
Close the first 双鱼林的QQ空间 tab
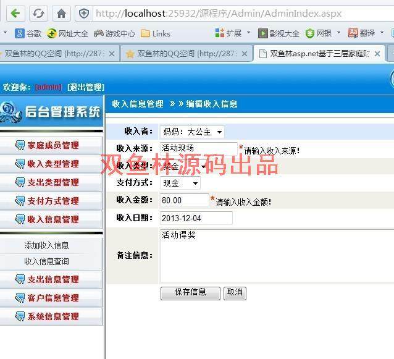[112, 54]
